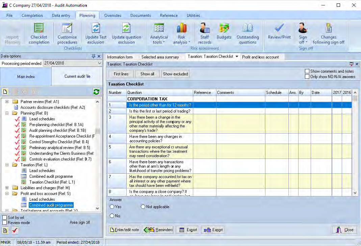Click Show excluded button
The width and height of the screenshot is (361, 246).
coord(176,74)
